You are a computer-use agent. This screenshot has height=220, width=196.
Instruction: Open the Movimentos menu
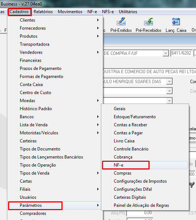tap(70, 12)
